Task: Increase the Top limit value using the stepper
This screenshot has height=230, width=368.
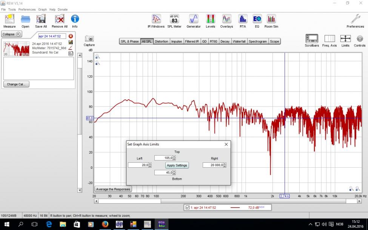Action: 174,157
